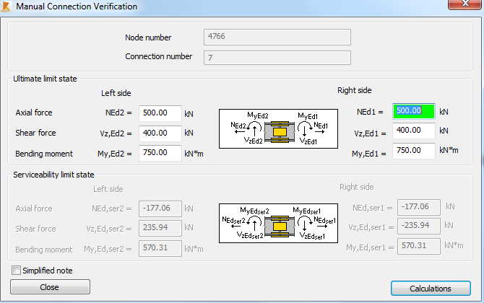The image size is (484, 303).
Task: Click the Close button
Action: pyautogui.click(x=50, y=287)
